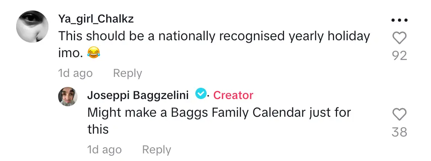Reply to Joseppi Baggzelini's creator comment

pyautogui.click(x=157, y=150)
